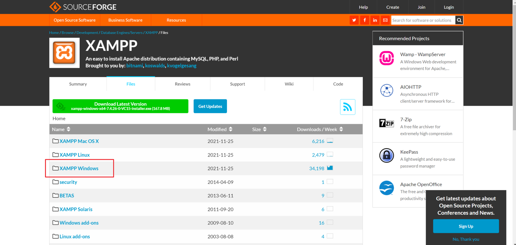This screenshot has width=516, height=245.
Task: Open the Business Software menu
Action: [125, 20]
